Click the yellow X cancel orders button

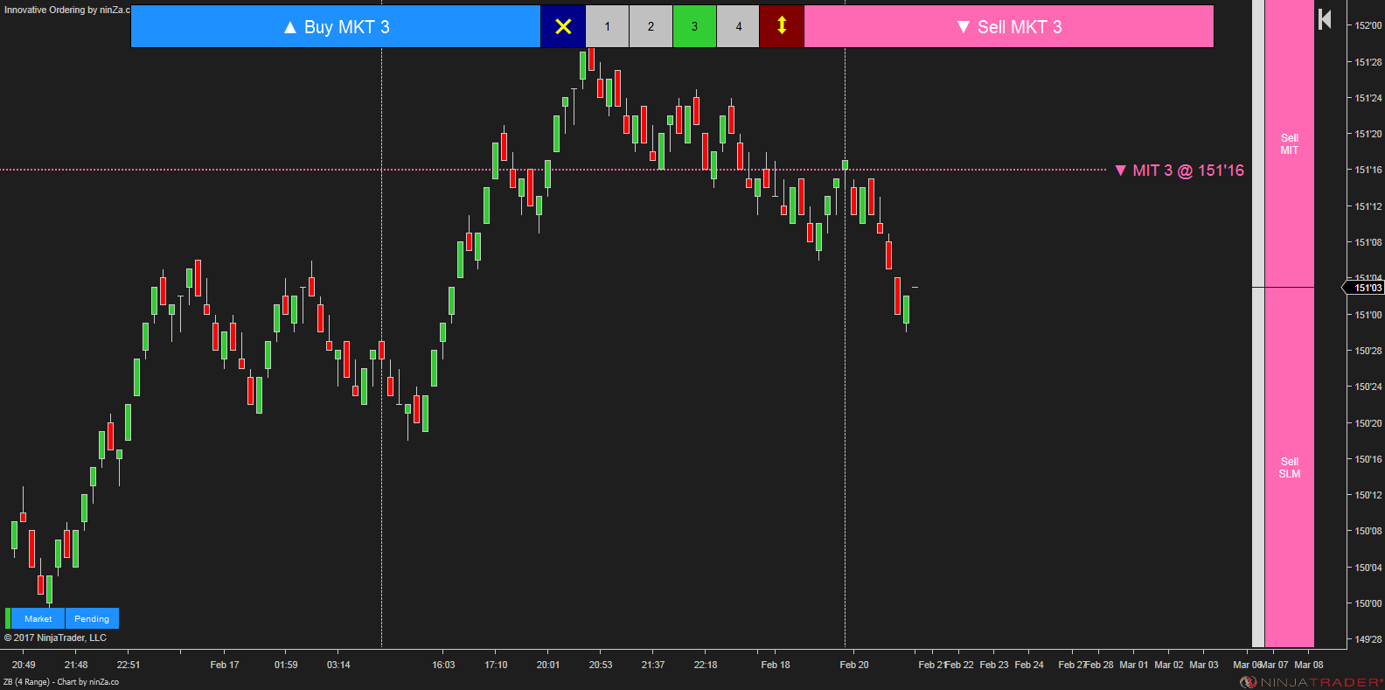pyautogui.click(x=563, y=26)
